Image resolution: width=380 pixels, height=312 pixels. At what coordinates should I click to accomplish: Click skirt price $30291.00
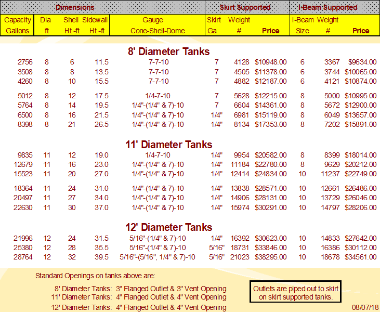click(x=271, y=207)
